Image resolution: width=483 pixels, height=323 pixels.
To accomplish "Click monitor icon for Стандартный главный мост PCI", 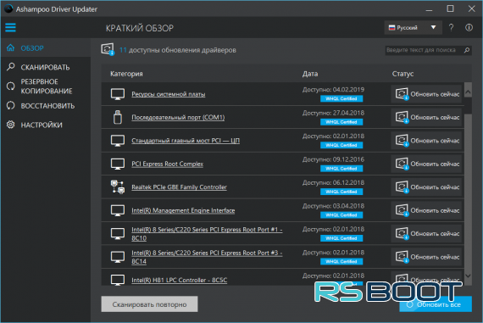I will (118, 141).
